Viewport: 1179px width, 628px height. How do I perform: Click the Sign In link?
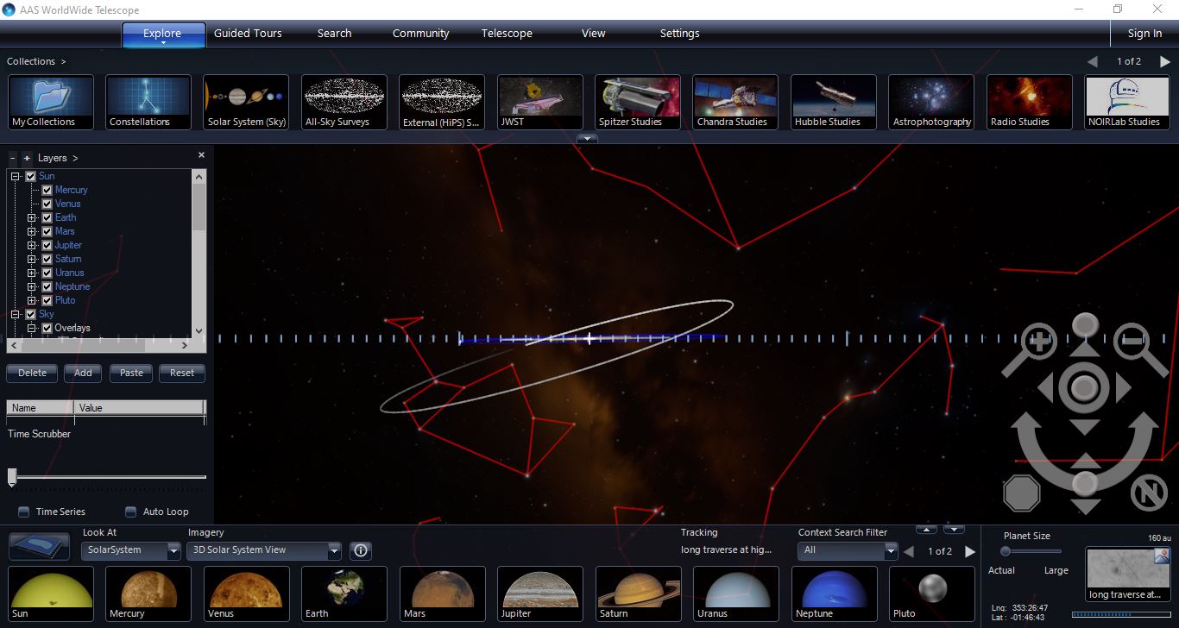(x=1144, y=34)
